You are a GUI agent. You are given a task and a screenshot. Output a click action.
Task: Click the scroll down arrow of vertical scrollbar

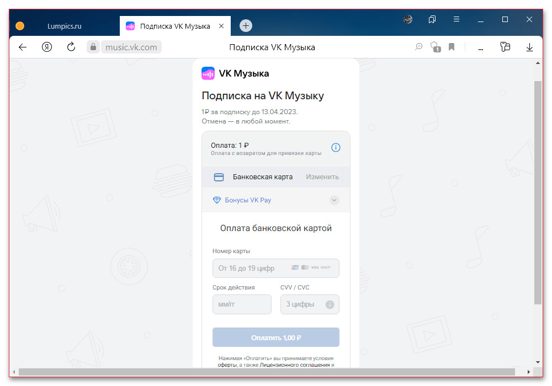[538, 362]
